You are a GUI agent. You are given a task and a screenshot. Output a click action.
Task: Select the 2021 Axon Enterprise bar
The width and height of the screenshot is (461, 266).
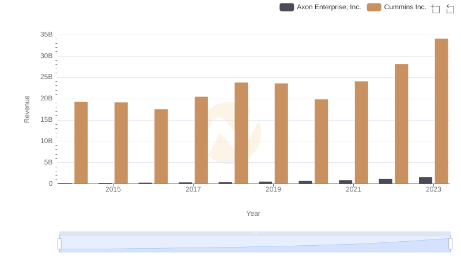click(345, 182)
